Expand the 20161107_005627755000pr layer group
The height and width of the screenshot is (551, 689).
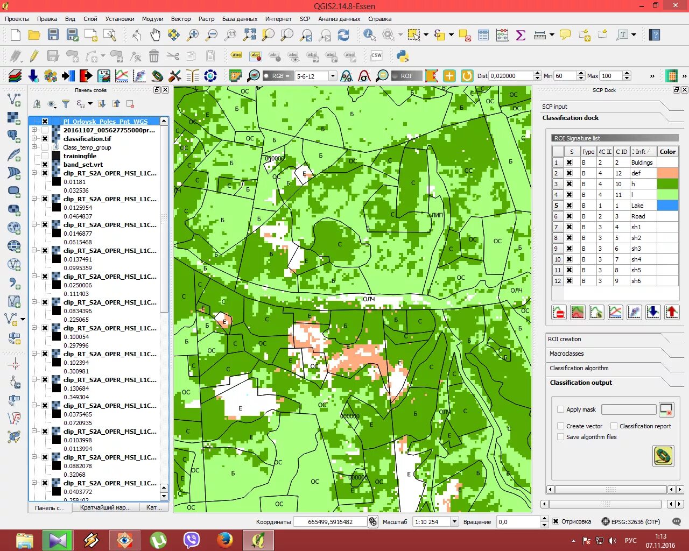tap(34, 130)
